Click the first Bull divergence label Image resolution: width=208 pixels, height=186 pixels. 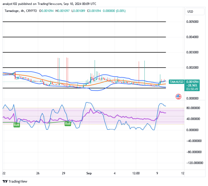click(17, 125)
